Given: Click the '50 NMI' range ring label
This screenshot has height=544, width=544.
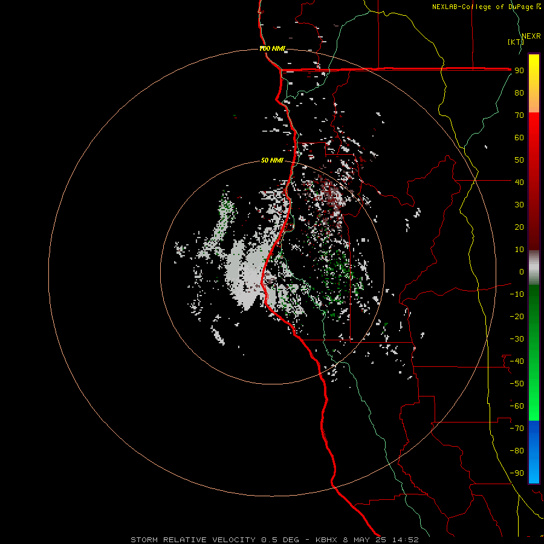Looking at the screenshot, I should tap(272, 160).
